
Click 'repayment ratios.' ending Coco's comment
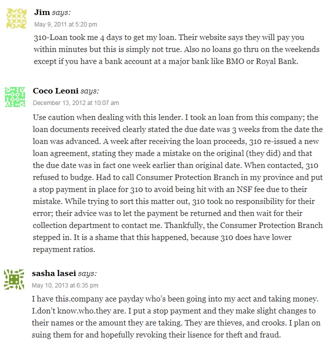click(64, 249)
